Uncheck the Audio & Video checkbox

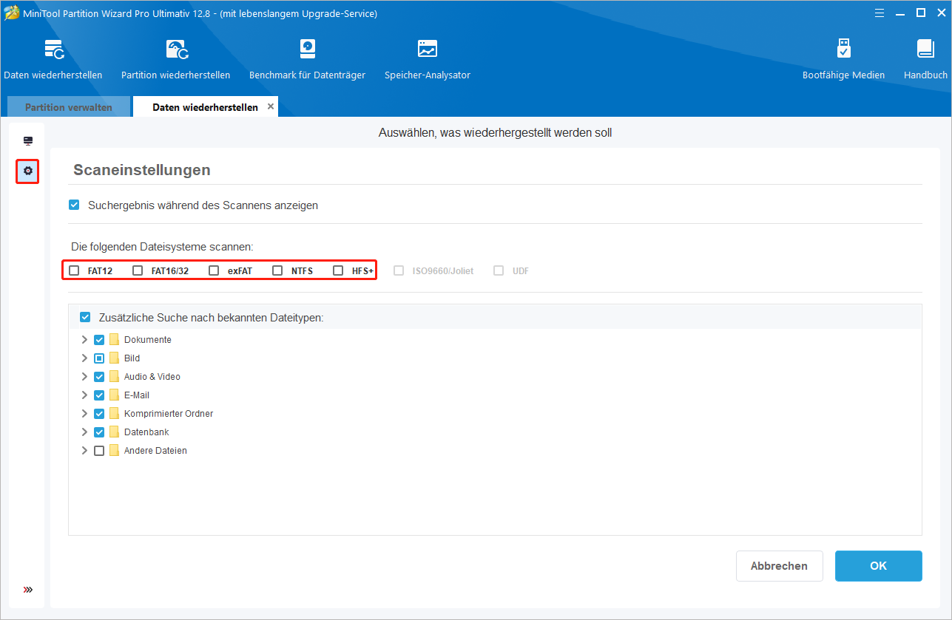[99, 377]
